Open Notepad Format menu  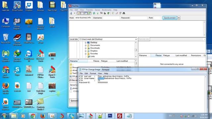point(93,73)
